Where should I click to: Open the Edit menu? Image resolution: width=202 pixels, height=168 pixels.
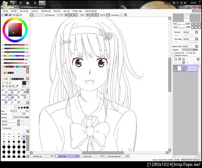(14, 11)
